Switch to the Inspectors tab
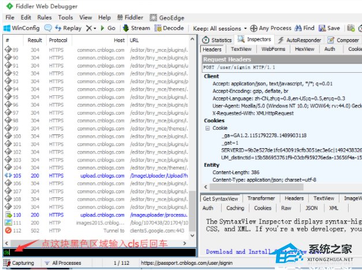 click(255, 39)
